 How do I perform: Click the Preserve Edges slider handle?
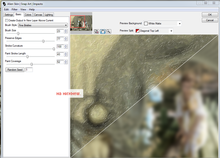pyautogui.click(x=43, y=41)
